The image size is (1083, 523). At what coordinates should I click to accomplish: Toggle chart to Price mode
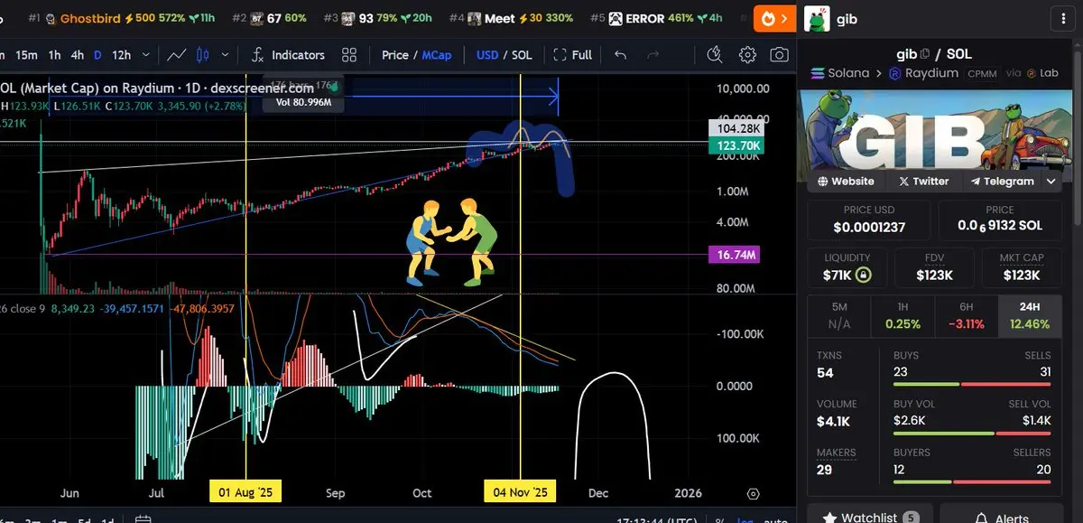(x=395, y=55)
